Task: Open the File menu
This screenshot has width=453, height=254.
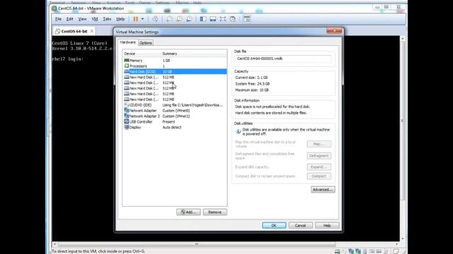Action: [x=58, y=19]
